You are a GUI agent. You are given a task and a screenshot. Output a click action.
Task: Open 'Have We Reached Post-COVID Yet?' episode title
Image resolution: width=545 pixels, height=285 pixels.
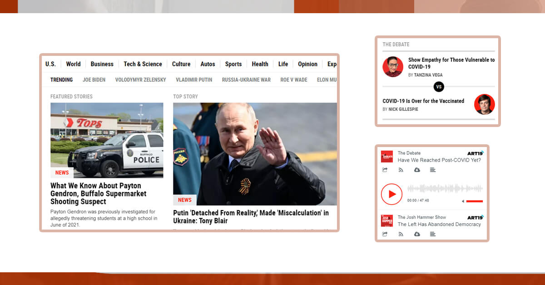point(439,160)
